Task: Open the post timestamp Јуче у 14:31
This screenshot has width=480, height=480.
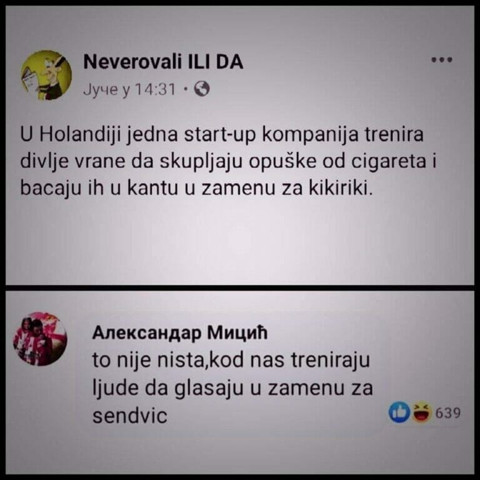Action: tap(129, 90)
